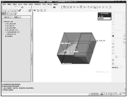
Task: Toggle datum point display
Action: (x=11, y=10)
